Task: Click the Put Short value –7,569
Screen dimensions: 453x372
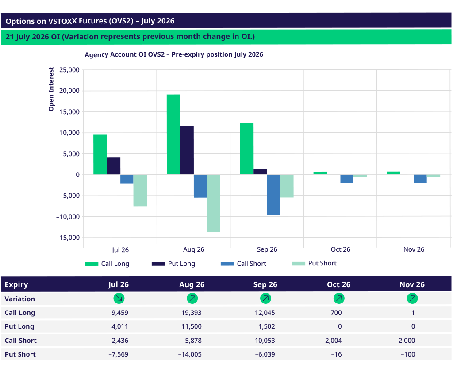Action: tap(119, 354)
